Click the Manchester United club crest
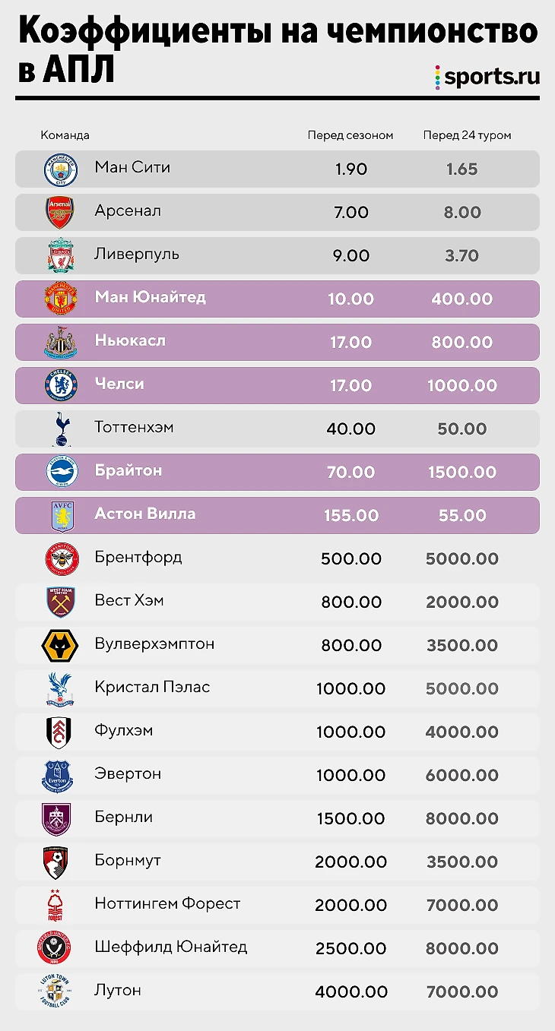The image size is (555, 1031). point(61,299)
